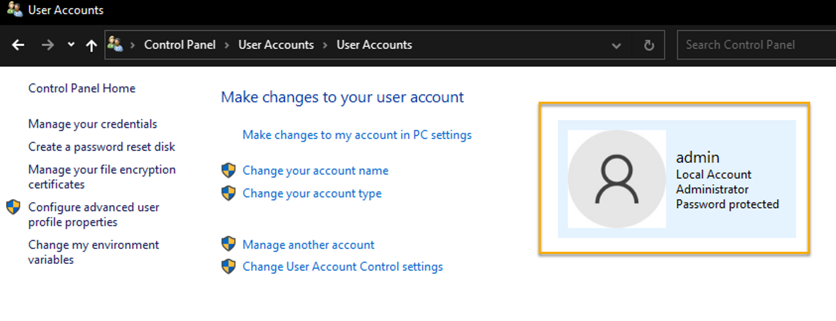
Task: Click the Back navigation arrow
Action: coord(18,45)
